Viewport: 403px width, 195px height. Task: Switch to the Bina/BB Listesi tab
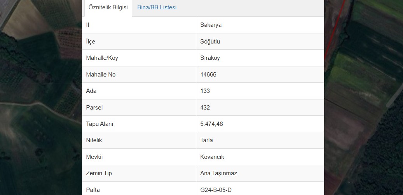[x=157, y=7]
